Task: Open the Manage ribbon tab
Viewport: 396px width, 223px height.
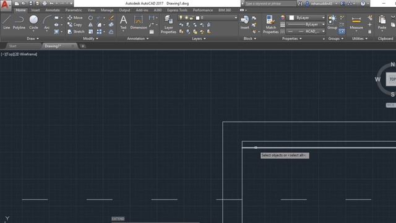Action: [x=107, y=10]
